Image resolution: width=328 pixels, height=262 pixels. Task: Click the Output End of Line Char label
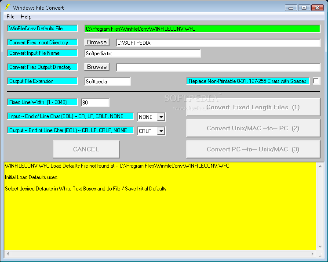[x=70, y=130]
